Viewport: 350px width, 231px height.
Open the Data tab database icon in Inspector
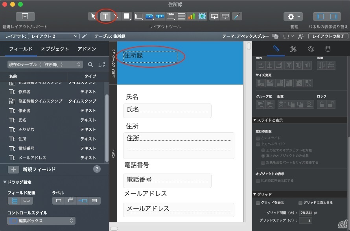328,49
